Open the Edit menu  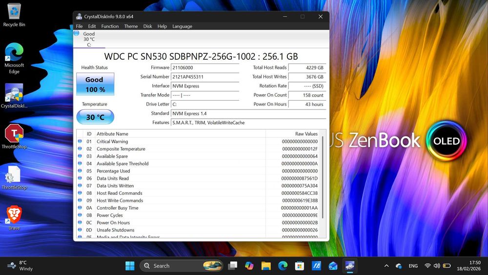coord(92,26)
